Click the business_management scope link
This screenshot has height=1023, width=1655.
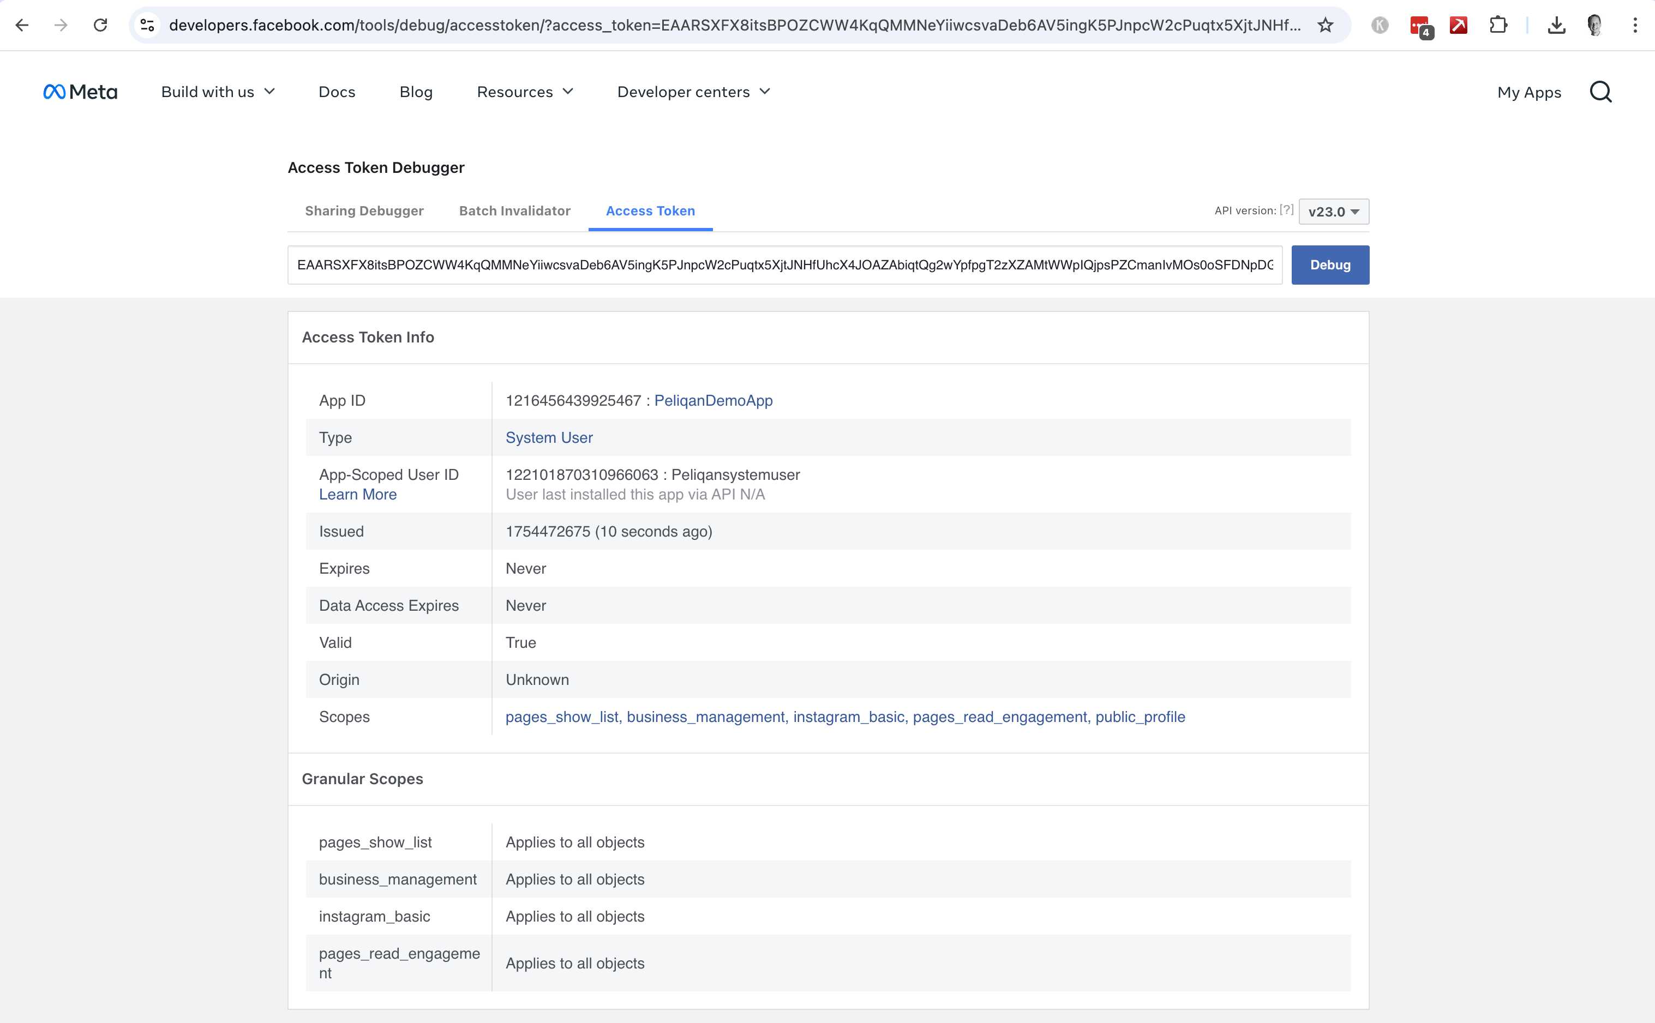(x=706, y=717)
